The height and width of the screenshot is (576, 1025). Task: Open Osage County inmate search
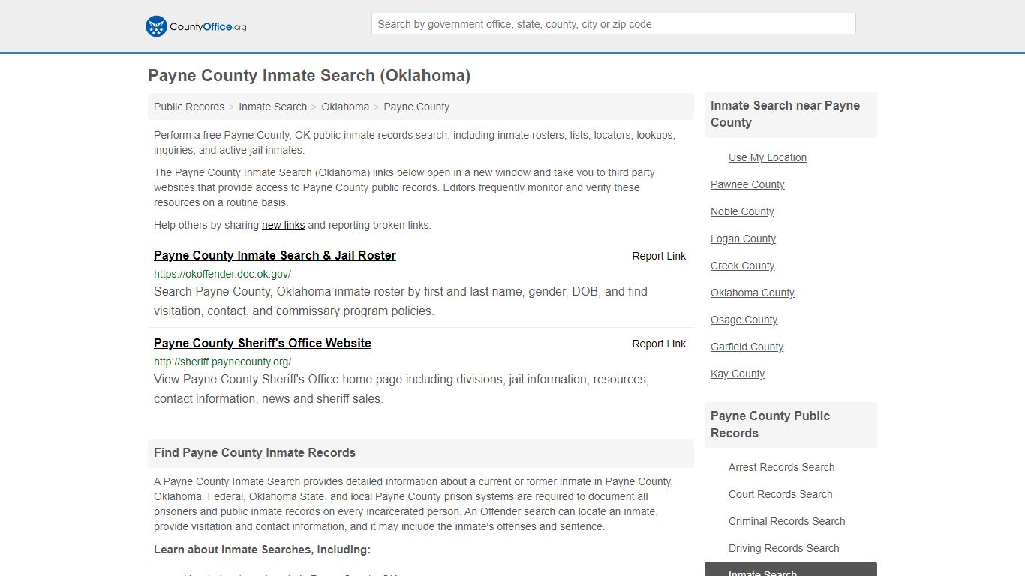tap(744, 319)
